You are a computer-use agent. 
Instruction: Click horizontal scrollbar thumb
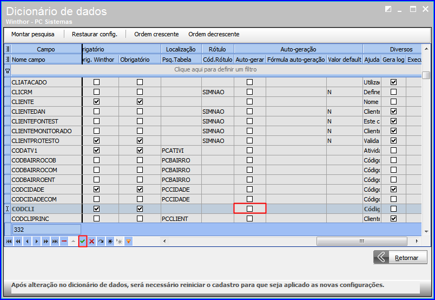coord(362,241)
